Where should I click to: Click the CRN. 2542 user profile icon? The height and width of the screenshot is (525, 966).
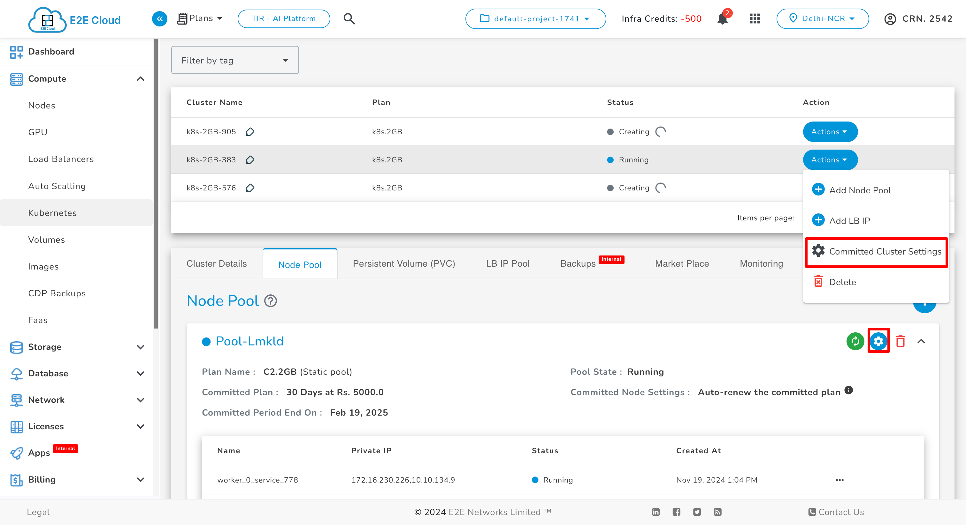coord(890,19)
